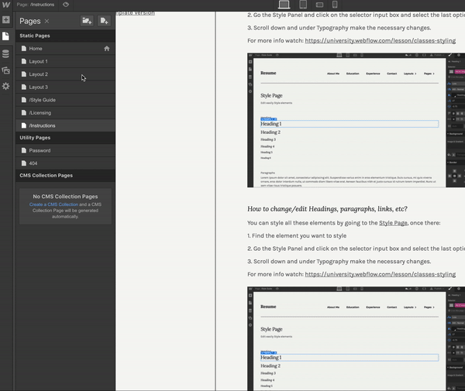Click the Webflow logo menu icon

[x=6, y=5]
